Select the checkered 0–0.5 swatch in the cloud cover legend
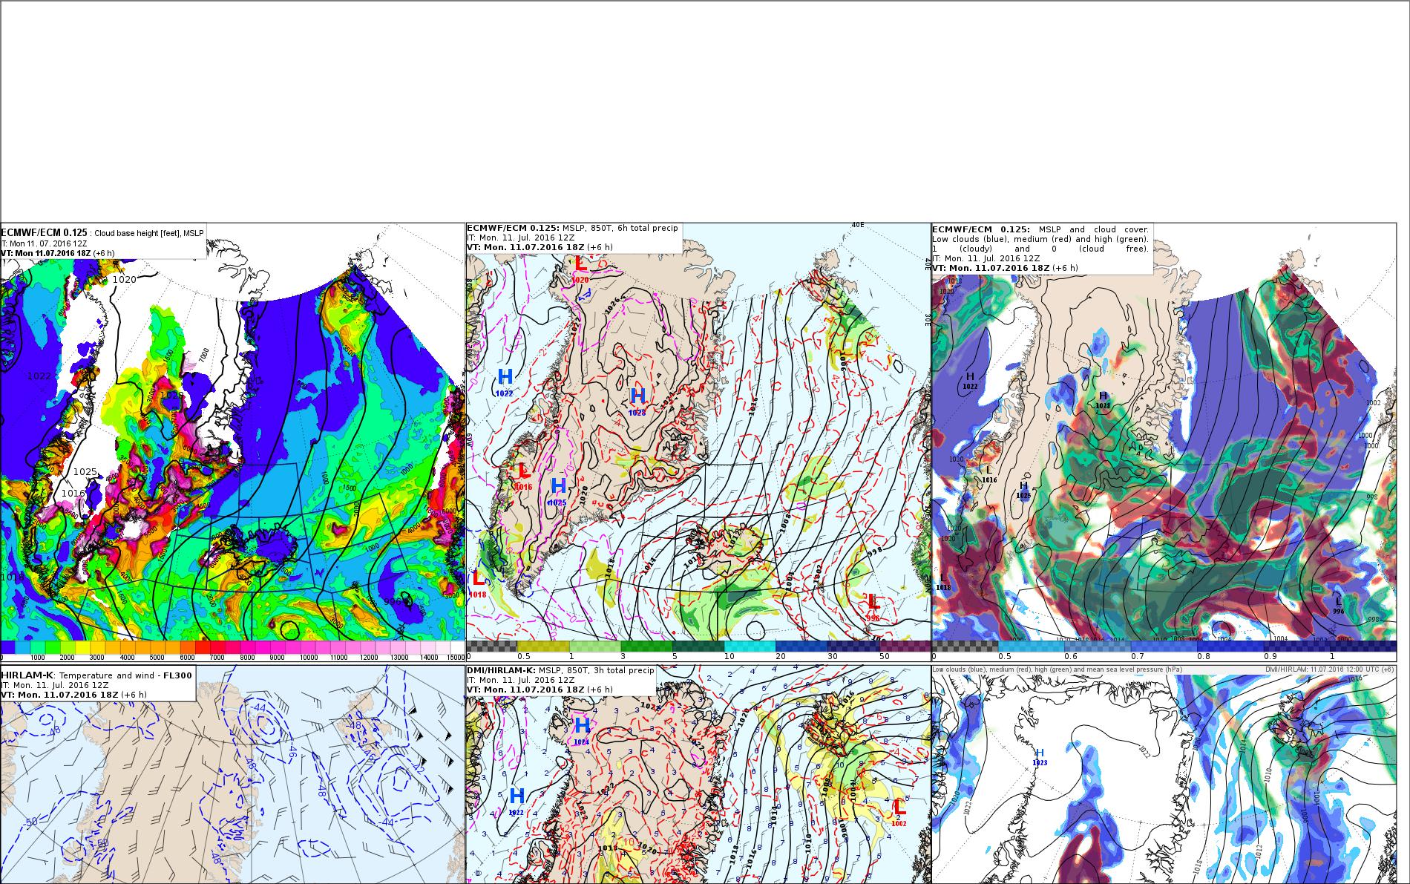Image resolution: width=1410 pixels, height=884 pixels. (x=965, y=646)
